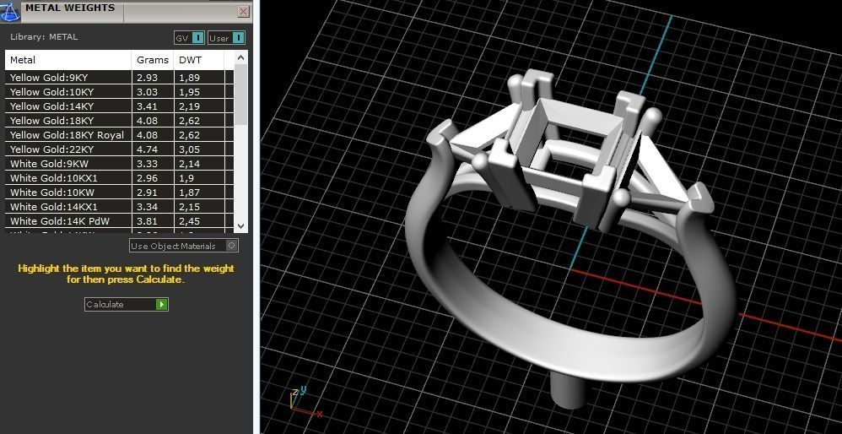The height and width of the screenshot is (434, 842).
Task: Click the 2,45 DWT value
Action: [x=190, y=220]
